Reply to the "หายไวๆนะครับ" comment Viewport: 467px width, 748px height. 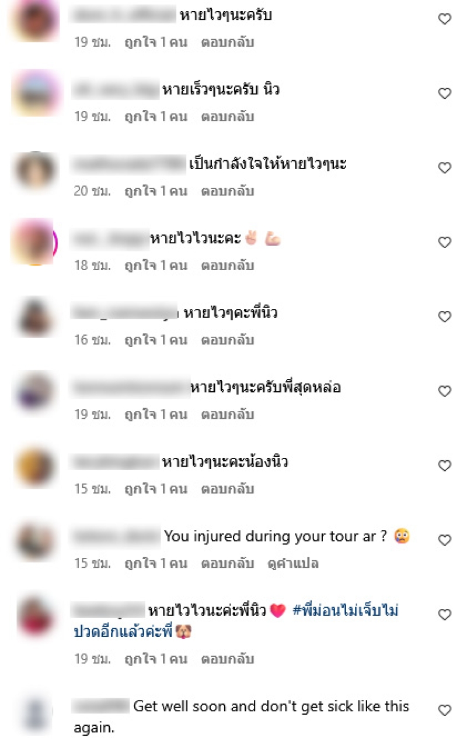pyautogui.click(x=228, y=42)
